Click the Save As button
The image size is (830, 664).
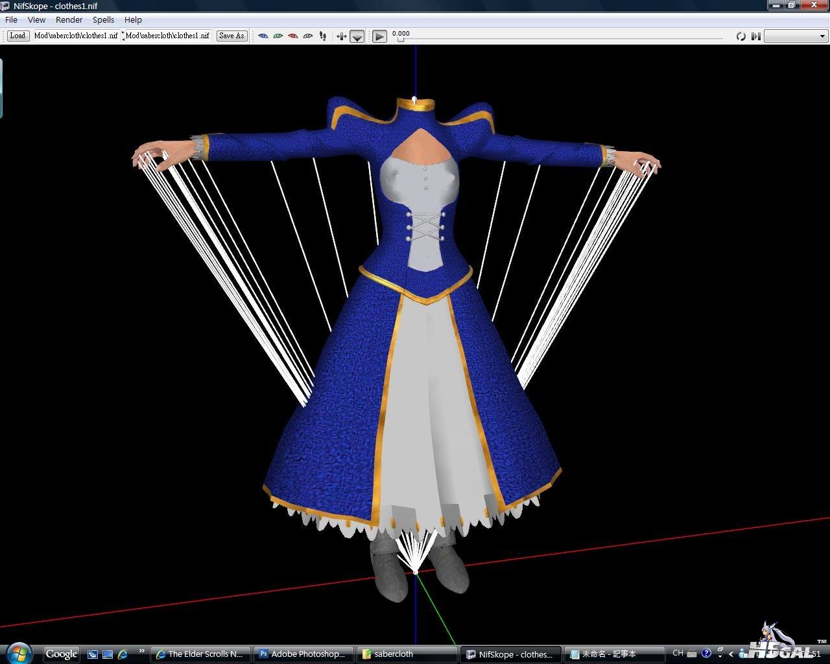pos(231,36)
